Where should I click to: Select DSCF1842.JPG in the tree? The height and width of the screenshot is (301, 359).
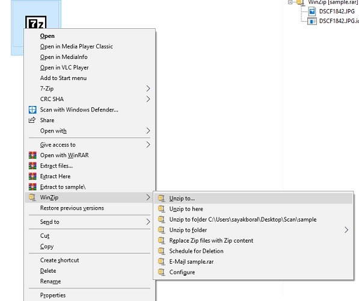[x=337, y=11]
